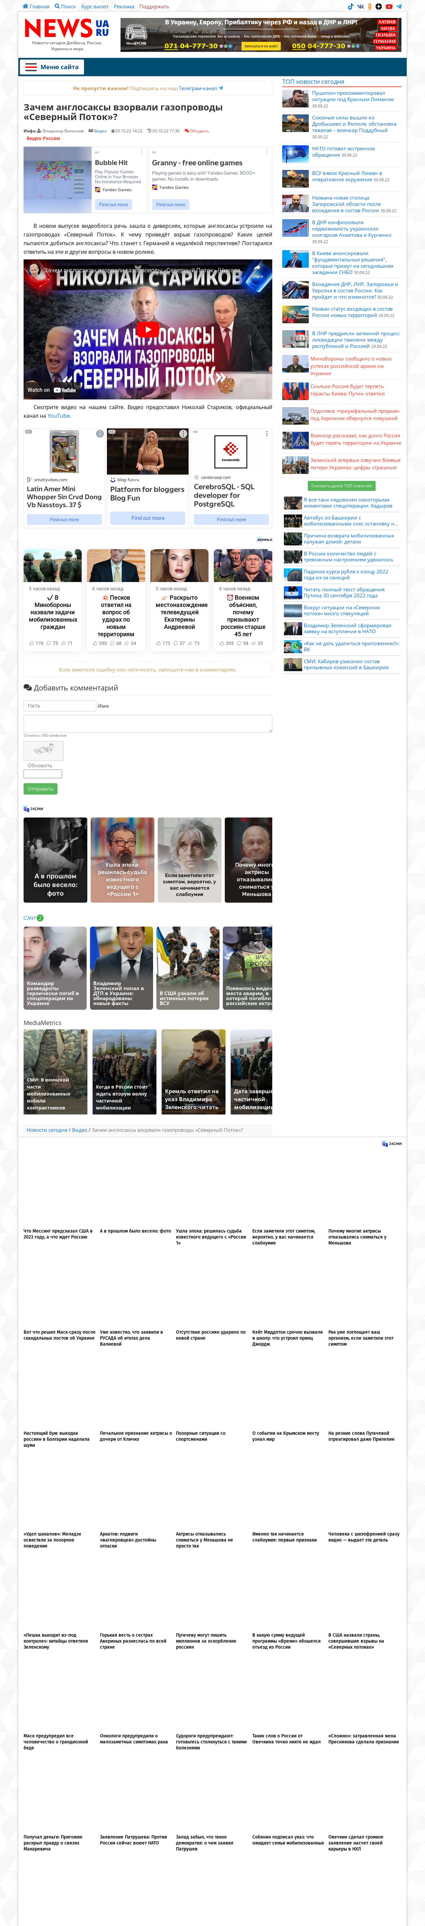Open Реклама in top navigation
The width and height of the screenshot is (425, 1926).
[x=124, y=6]
